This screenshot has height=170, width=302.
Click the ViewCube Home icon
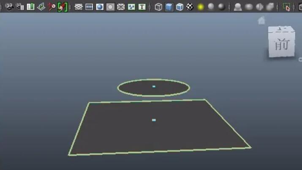tap(261, 20)
